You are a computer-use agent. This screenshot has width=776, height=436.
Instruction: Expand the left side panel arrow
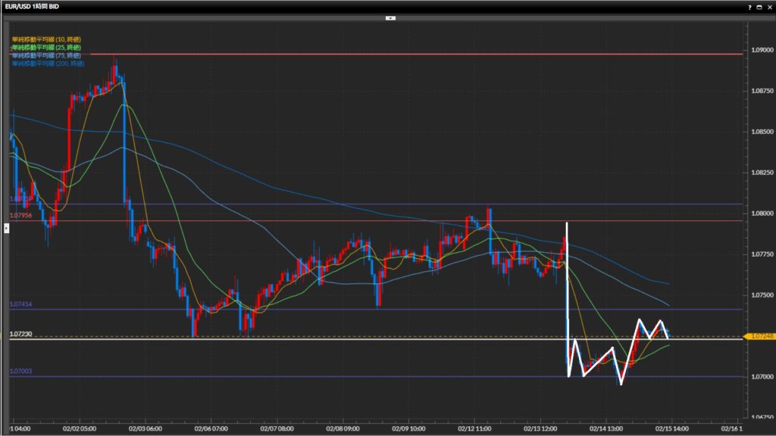[7, 228]
